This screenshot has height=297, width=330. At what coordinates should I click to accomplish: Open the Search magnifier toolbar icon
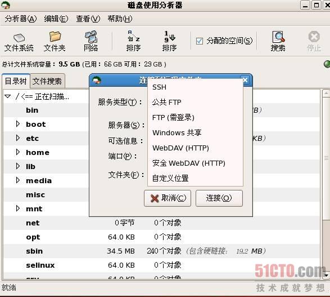pyautogui.click(x=278, y=37)
